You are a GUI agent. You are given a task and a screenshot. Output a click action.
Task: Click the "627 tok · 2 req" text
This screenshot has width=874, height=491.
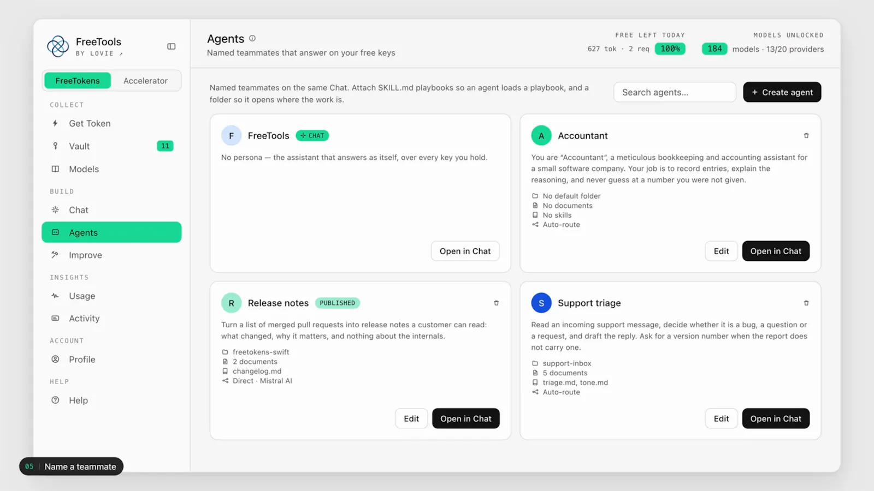click(618, 49)
